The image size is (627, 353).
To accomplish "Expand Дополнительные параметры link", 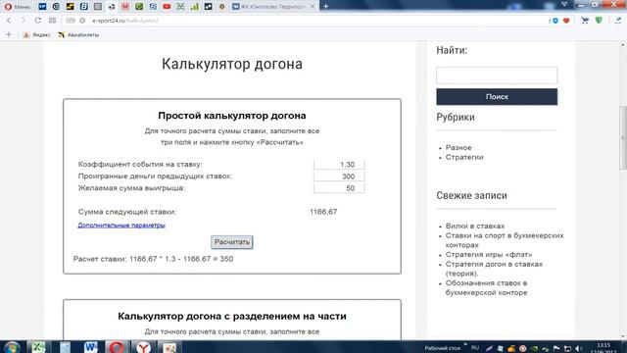I will pyautogui.click(x=121, y=225).
